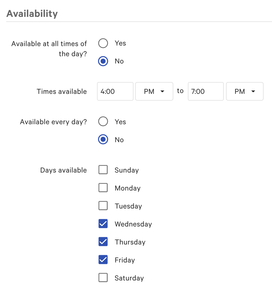
Task: Disable Thursday availability checkbox
Action: [103, 242]
